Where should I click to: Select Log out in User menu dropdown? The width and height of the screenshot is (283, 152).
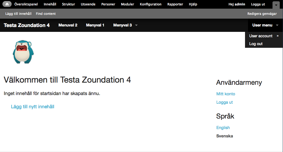[256, 44]
